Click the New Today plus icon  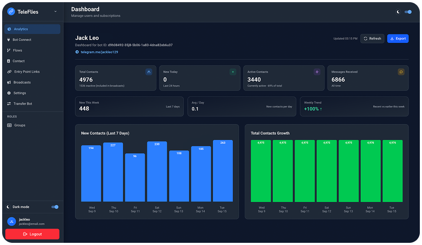click(233, 72)
